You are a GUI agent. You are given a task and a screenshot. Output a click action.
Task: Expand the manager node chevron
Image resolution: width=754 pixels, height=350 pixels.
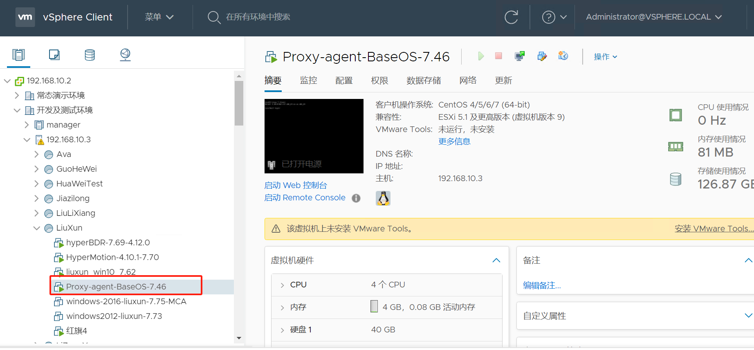[27, 125]
